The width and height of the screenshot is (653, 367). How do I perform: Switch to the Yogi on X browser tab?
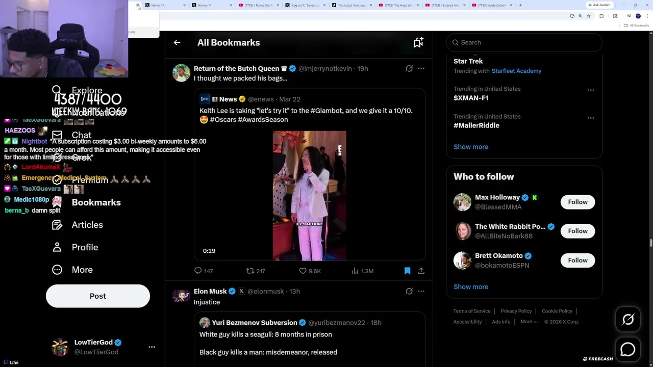click(305, 5)
